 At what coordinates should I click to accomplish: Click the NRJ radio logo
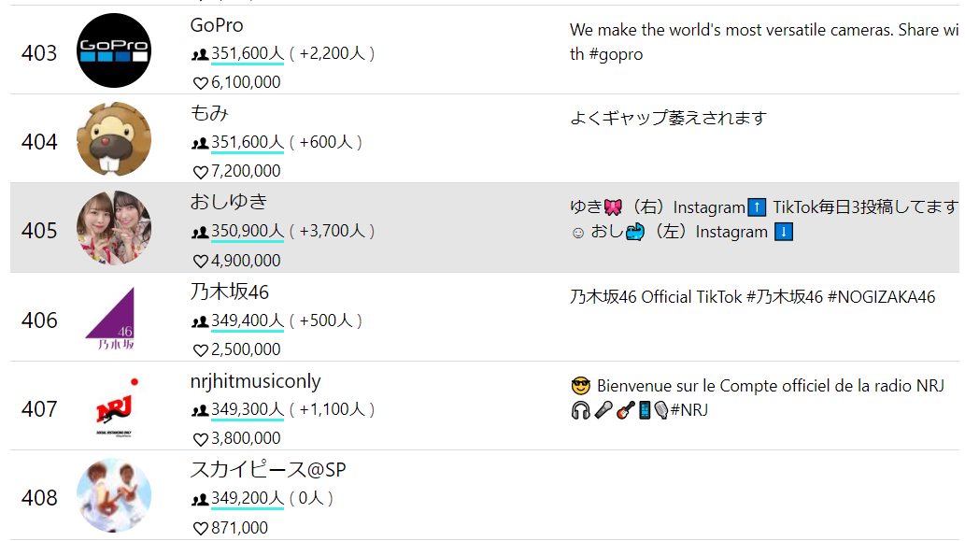pyautogui.click(x=115, y=406)
